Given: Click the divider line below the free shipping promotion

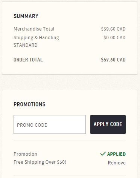Looking at the screenshot, I should click(70, 175).
